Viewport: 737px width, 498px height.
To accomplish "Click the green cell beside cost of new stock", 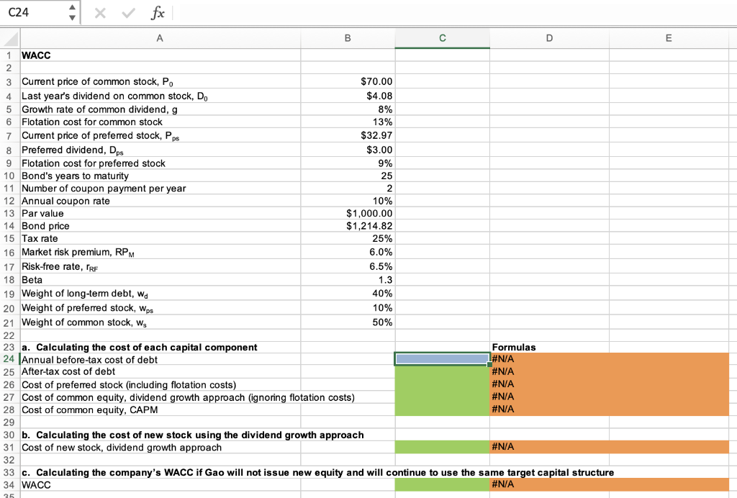I will click(x=442, y=447).
